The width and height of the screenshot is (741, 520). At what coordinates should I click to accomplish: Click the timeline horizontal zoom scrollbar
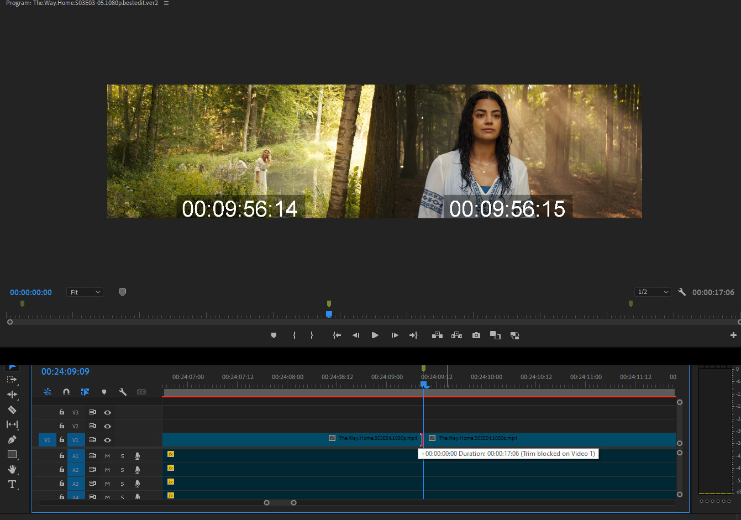point(280,503)
